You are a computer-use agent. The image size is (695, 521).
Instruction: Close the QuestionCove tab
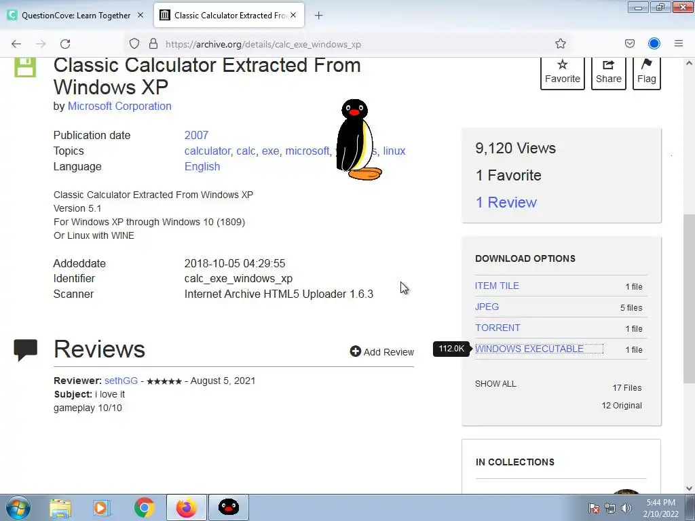[140, 15]
